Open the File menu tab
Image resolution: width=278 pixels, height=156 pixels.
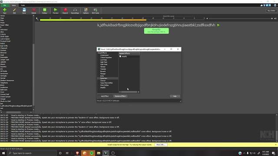tap(5, 5)
